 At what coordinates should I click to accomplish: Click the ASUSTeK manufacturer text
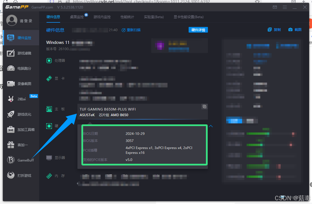[87, 115]
